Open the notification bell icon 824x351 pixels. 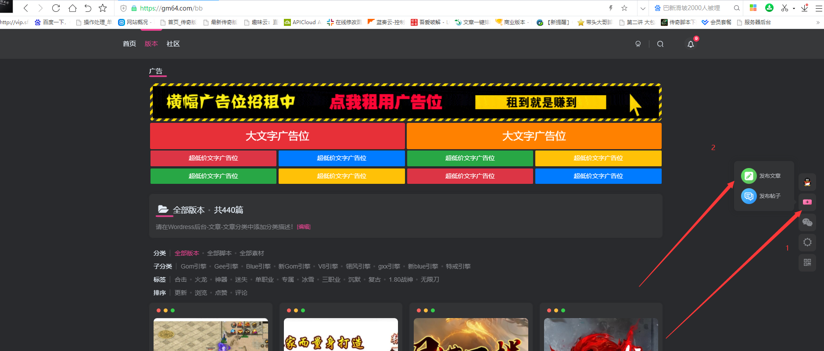point(691,44)
